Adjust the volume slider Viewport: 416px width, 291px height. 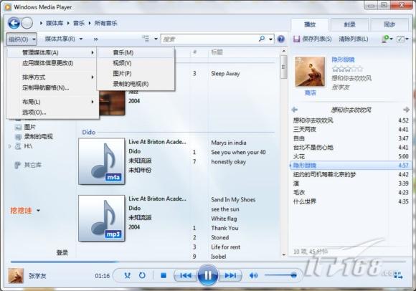point(280,275)
